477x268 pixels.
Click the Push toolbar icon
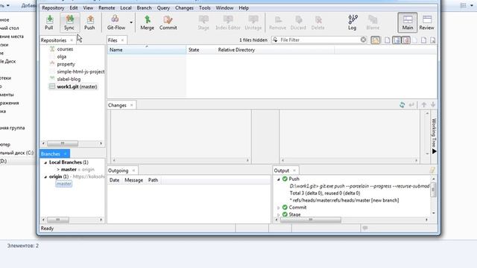pos(89,22)
